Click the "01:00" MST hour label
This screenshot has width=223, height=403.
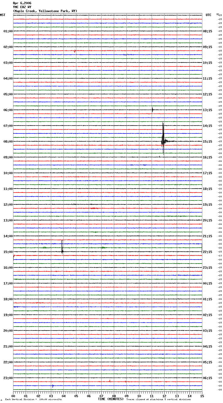8,31
